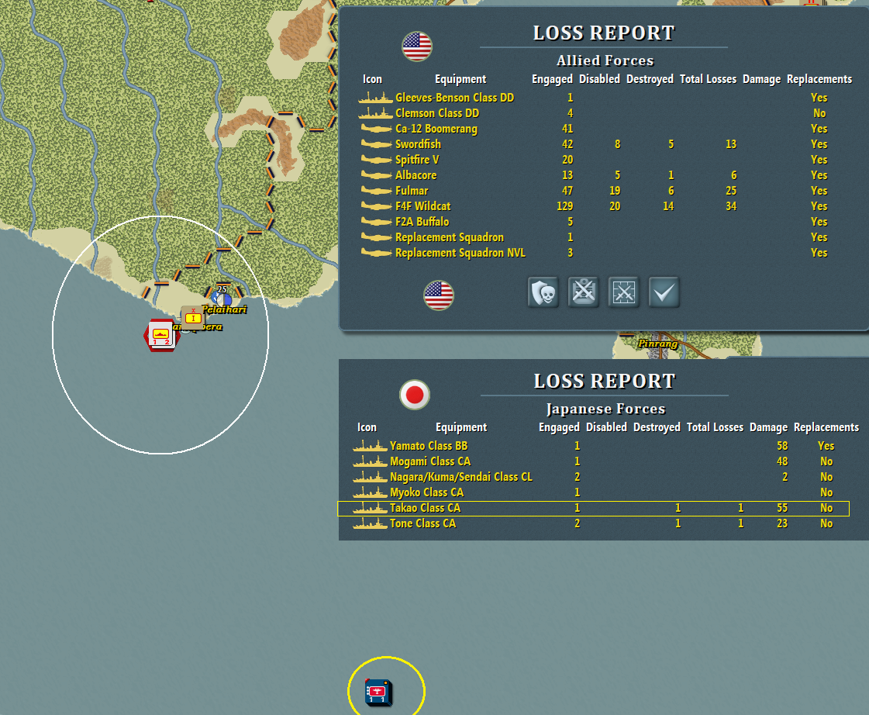Click the Disabled column header in Allied Forces
The height and width of the screenshot is (715, 869).
click(x=599, y=79)
